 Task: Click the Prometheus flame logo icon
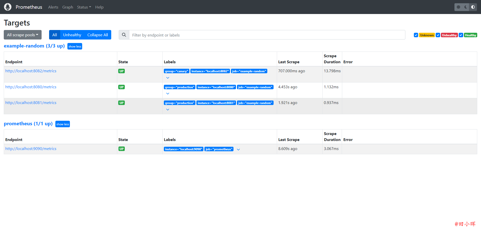coord(8,7)
